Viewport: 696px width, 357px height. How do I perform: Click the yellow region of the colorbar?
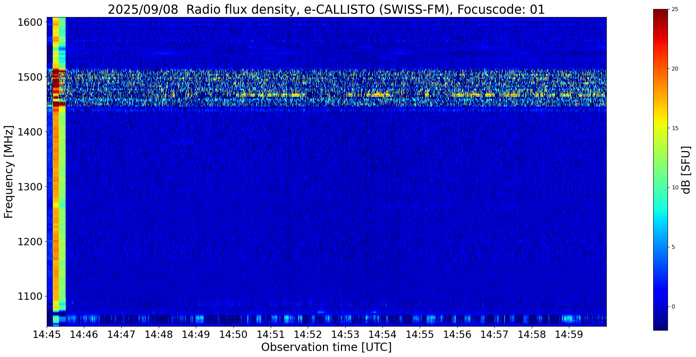click(x=660, y=128)
